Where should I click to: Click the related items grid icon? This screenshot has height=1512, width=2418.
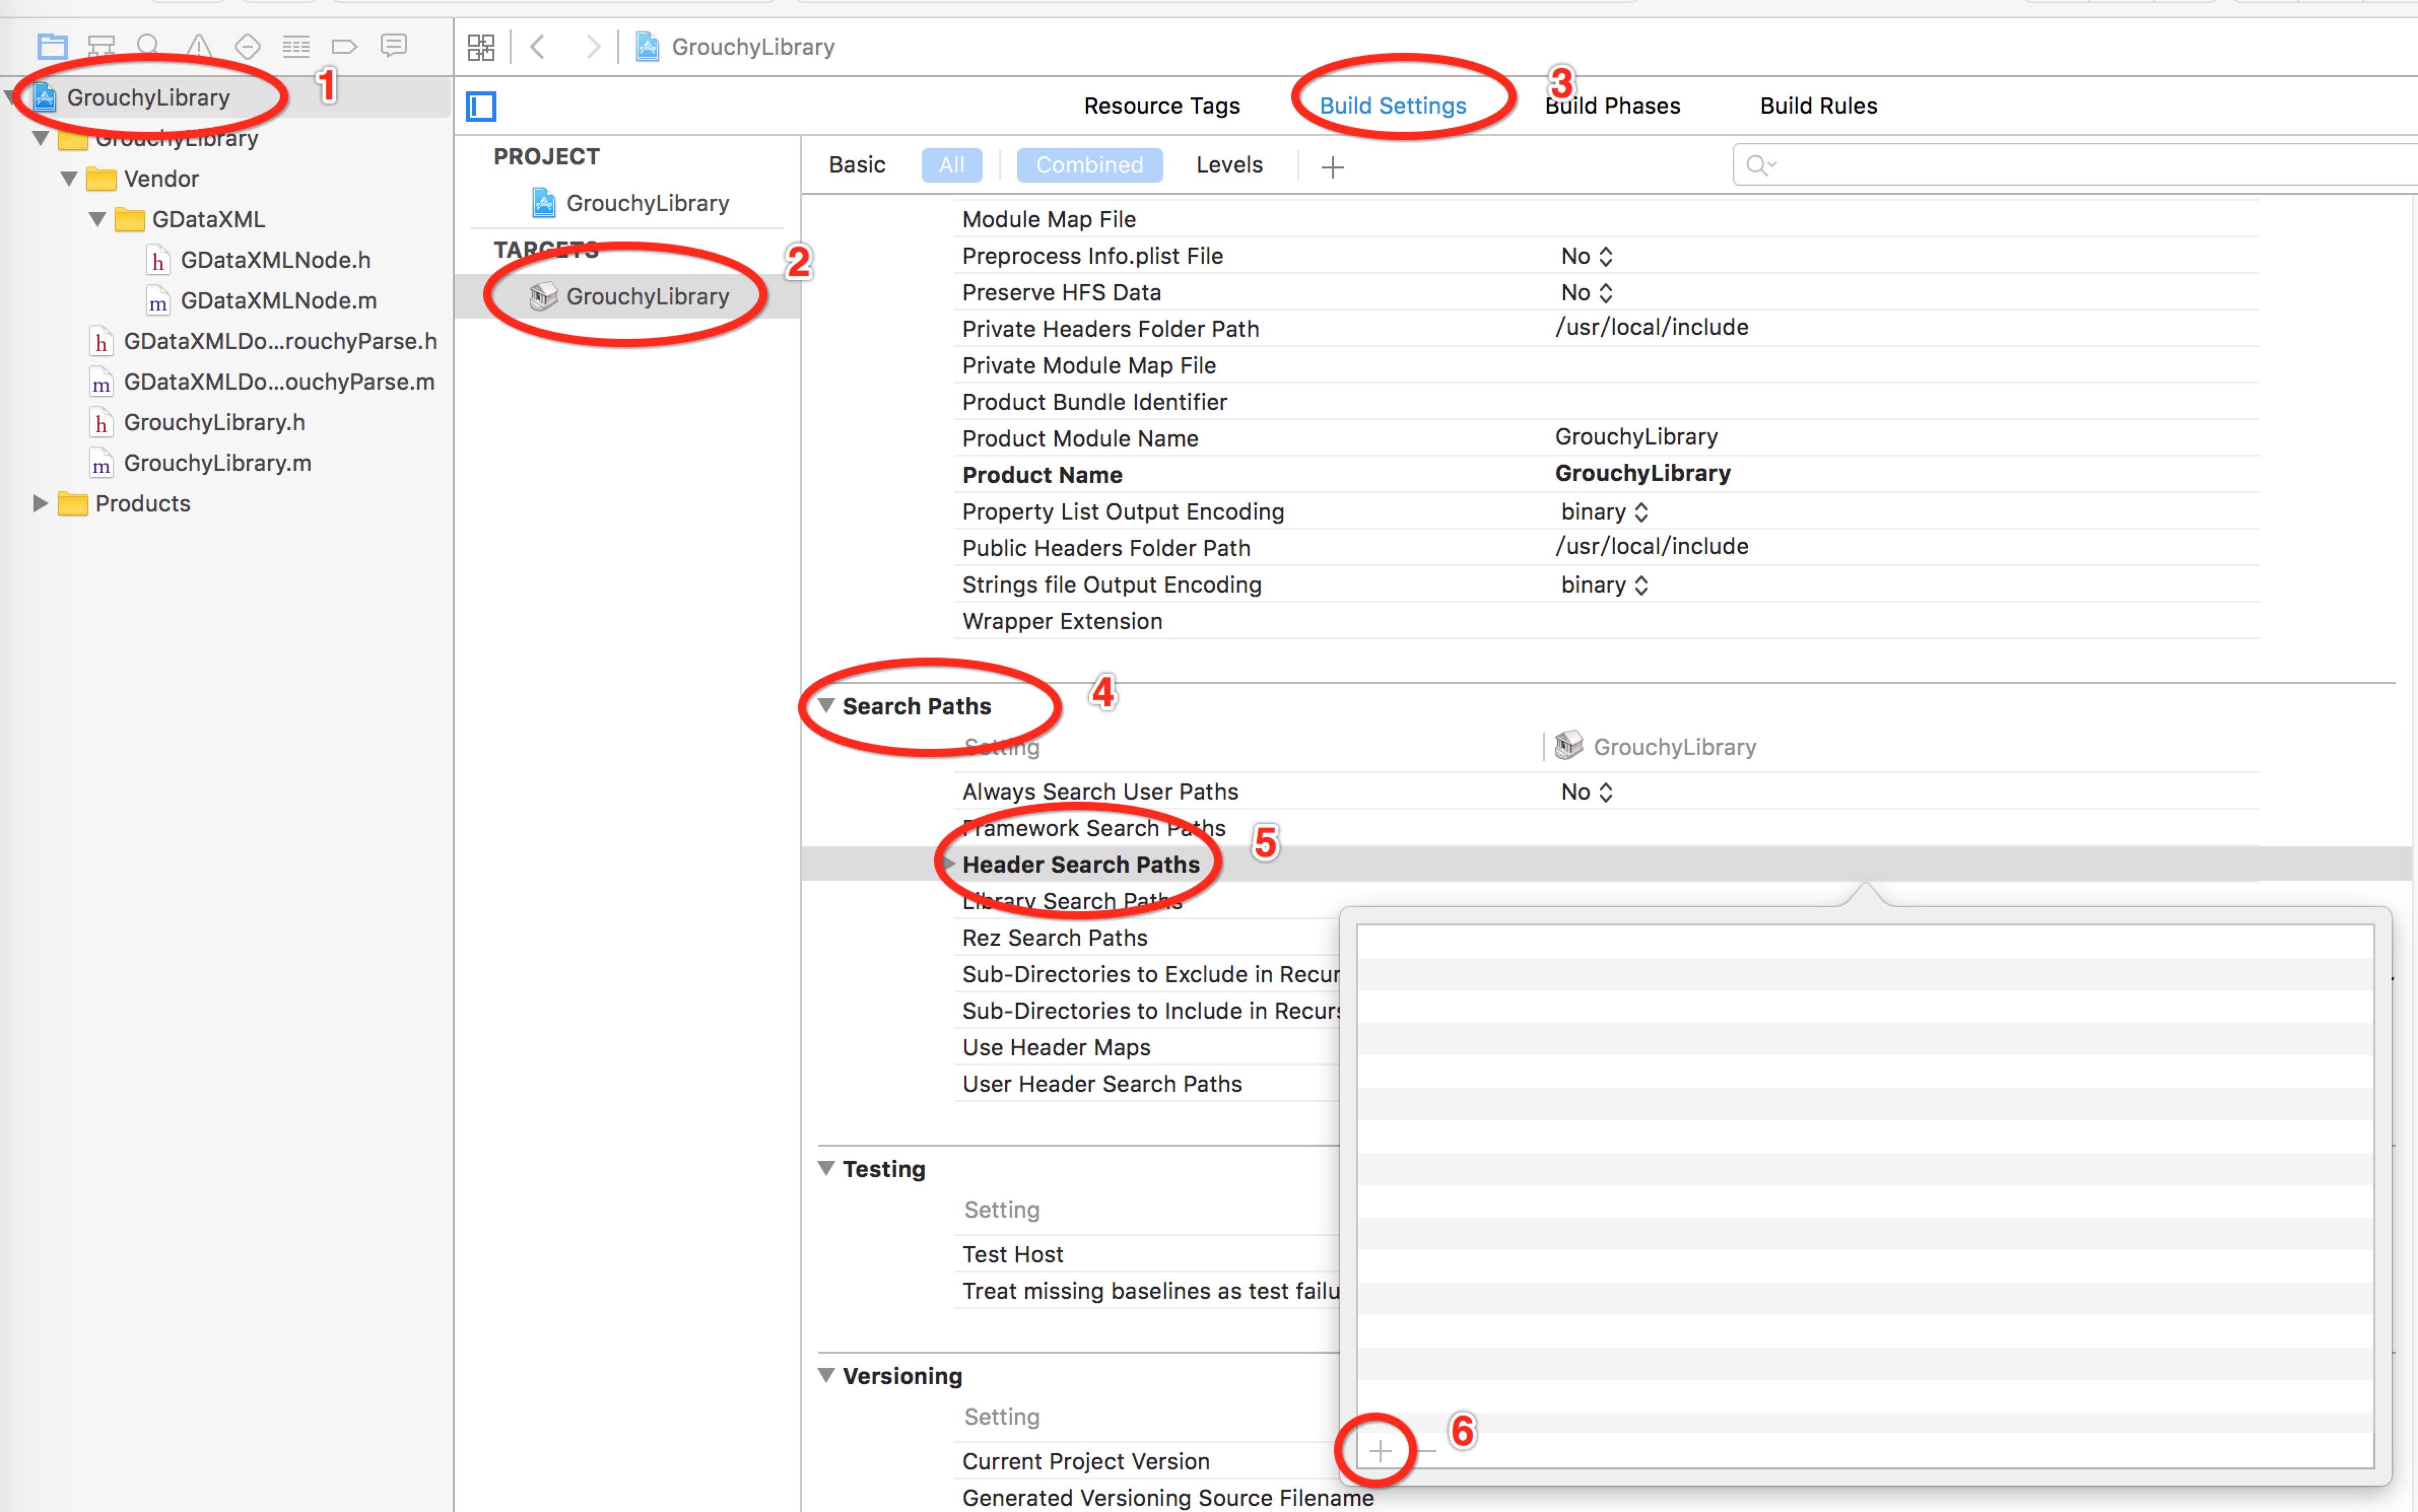481,47
